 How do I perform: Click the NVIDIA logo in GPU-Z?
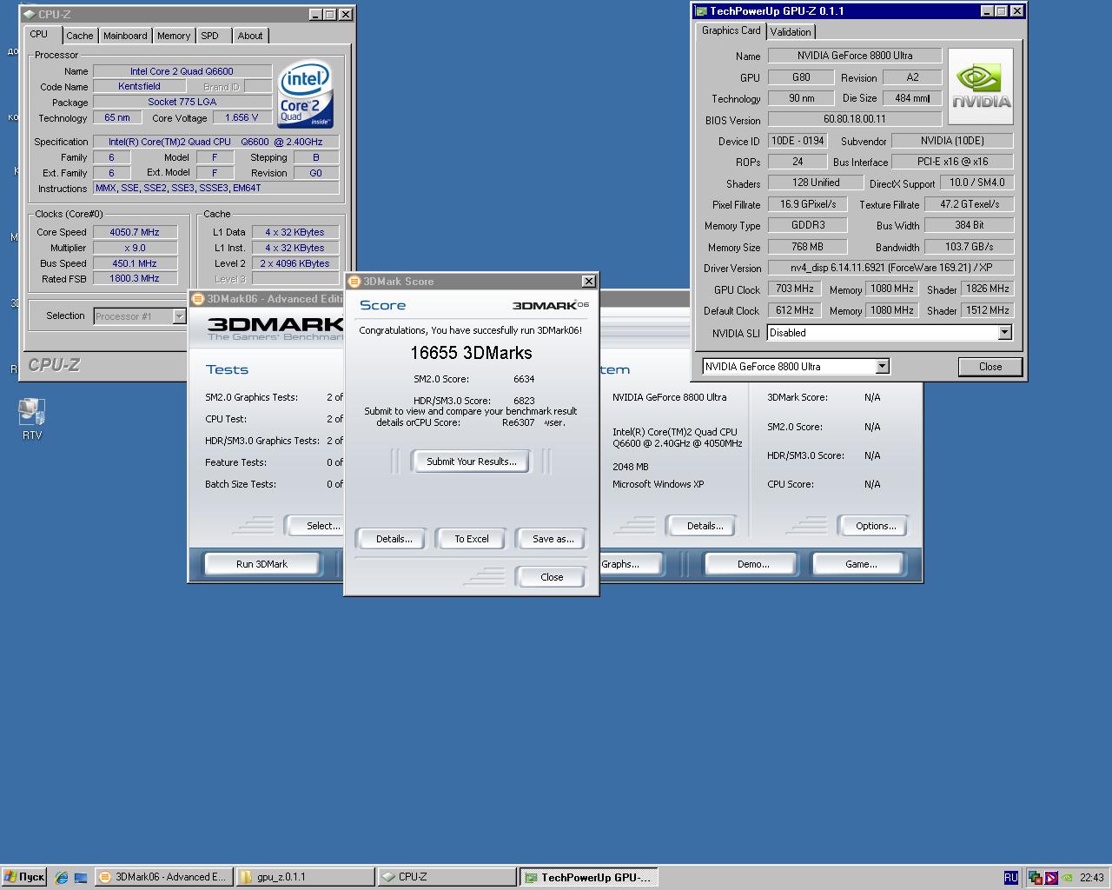pos(981,87)
